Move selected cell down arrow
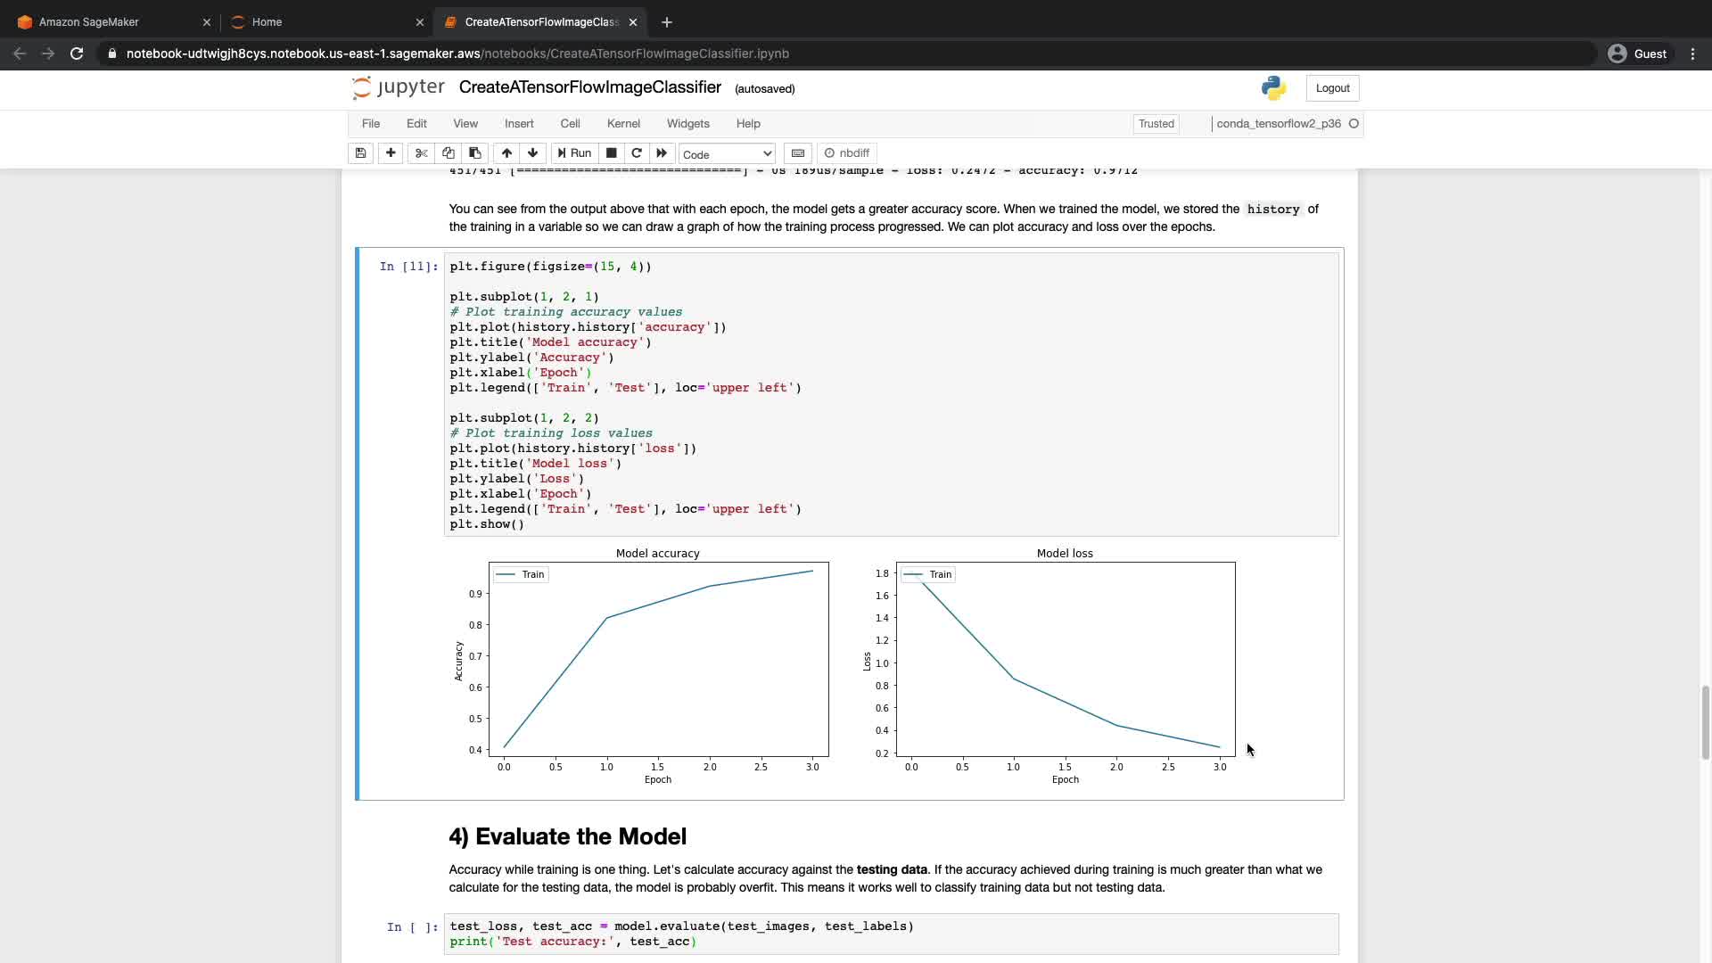Viewport: 1712px width, 963px height. pyautogui.click(x=532, y=153)
